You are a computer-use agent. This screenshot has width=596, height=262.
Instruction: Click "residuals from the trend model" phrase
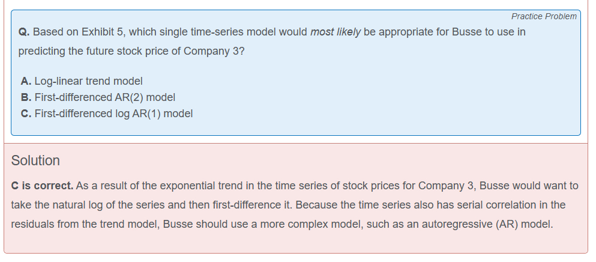(x=79, y=224)
